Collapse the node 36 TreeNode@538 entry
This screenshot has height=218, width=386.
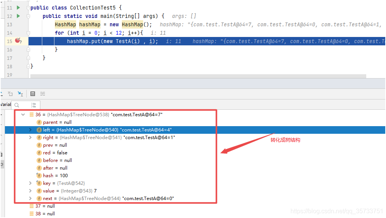click(23, 114)
